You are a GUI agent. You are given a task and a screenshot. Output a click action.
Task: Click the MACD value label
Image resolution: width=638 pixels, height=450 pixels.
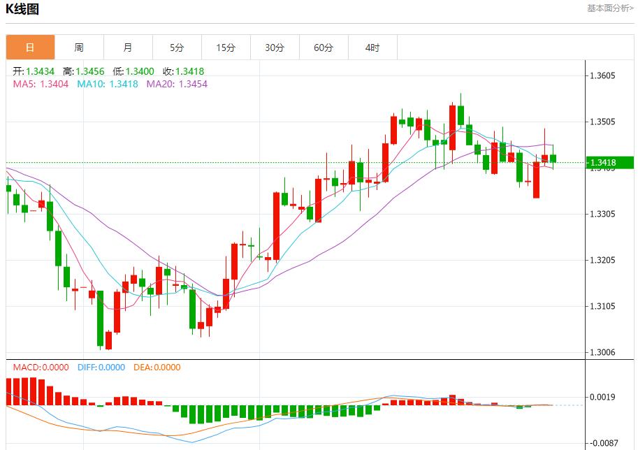(x=41, y=368)
